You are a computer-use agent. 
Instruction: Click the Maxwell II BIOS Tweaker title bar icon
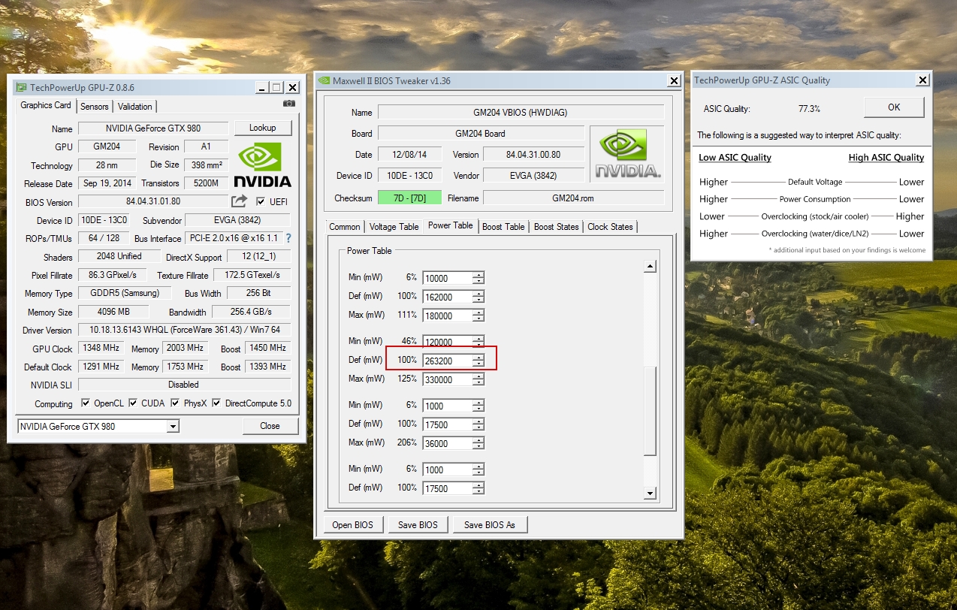[x=324, y=81]
